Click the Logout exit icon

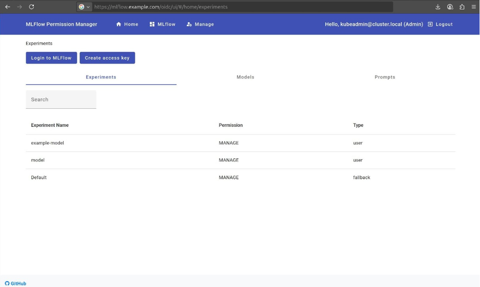[429, 24]
